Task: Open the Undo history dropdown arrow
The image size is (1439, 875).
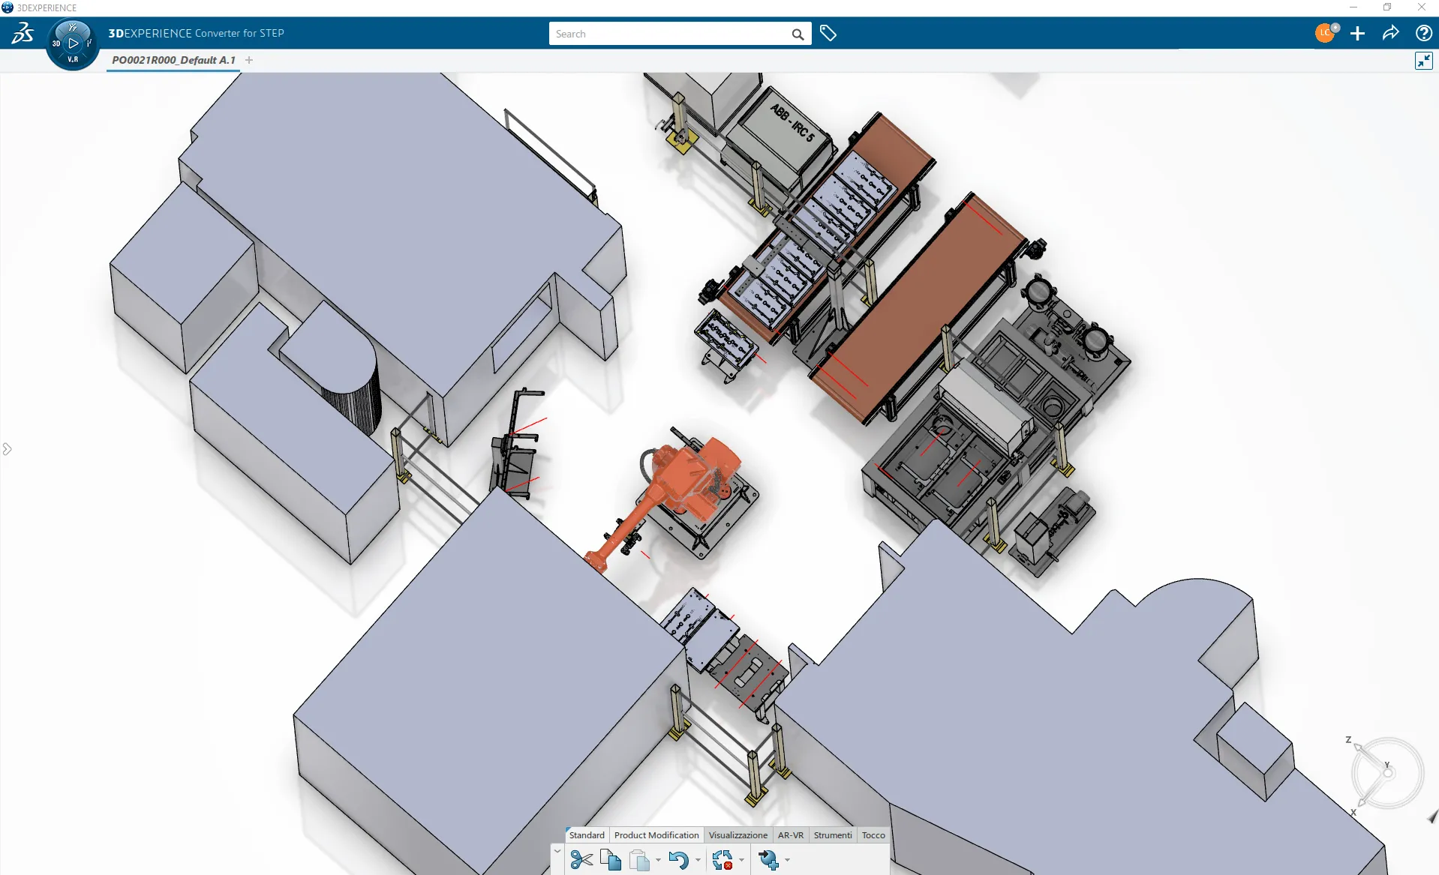Action: pos(698,862)
